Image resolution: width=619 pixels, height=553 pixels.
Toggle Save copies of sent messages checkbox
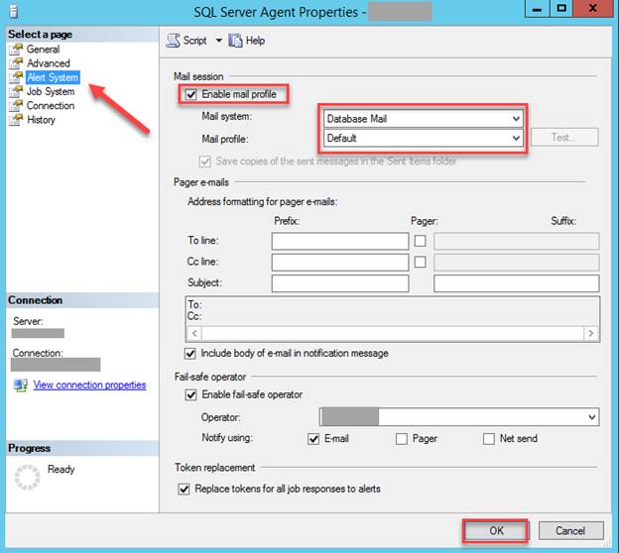(205, 162)
